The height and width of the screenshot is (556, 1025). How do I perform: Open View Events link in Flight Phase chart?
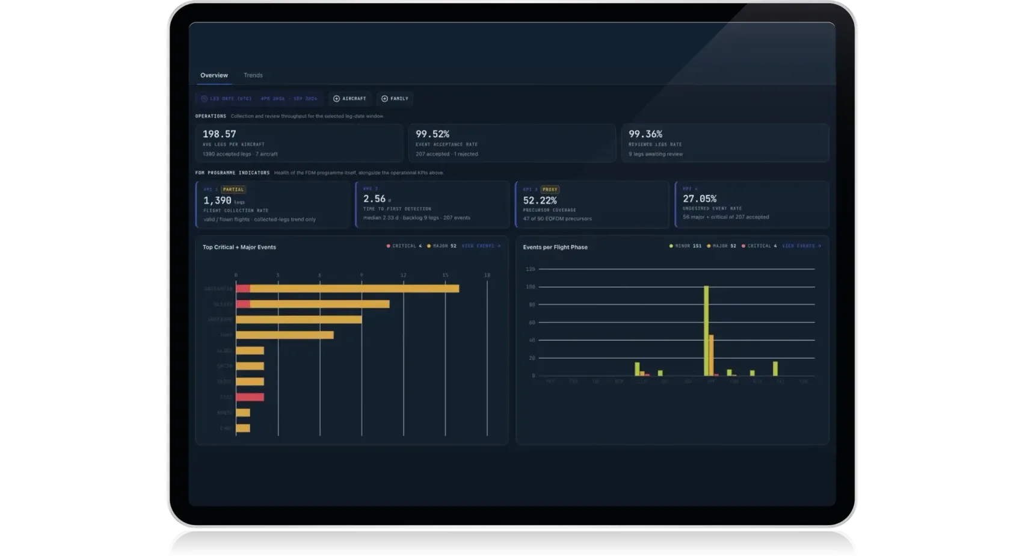pyautogui.click(x=802, y=246)
